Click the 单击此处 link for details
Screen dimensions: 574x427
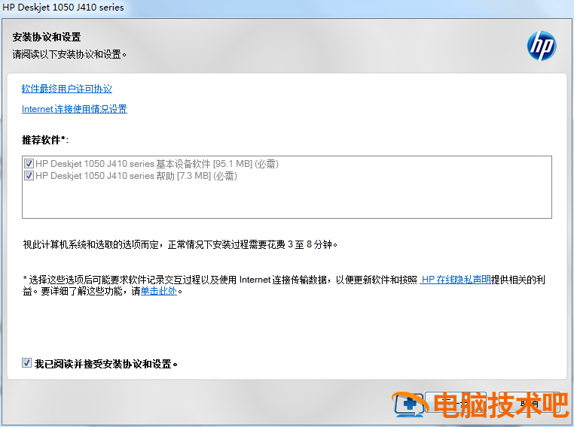tap(158, 291)
